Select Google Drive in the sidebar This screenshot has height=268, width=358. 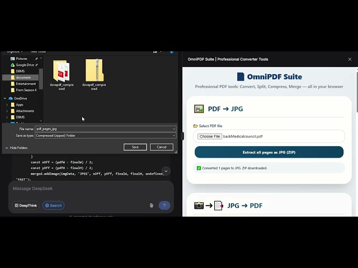pyautogui.click(x=25, y=65)
